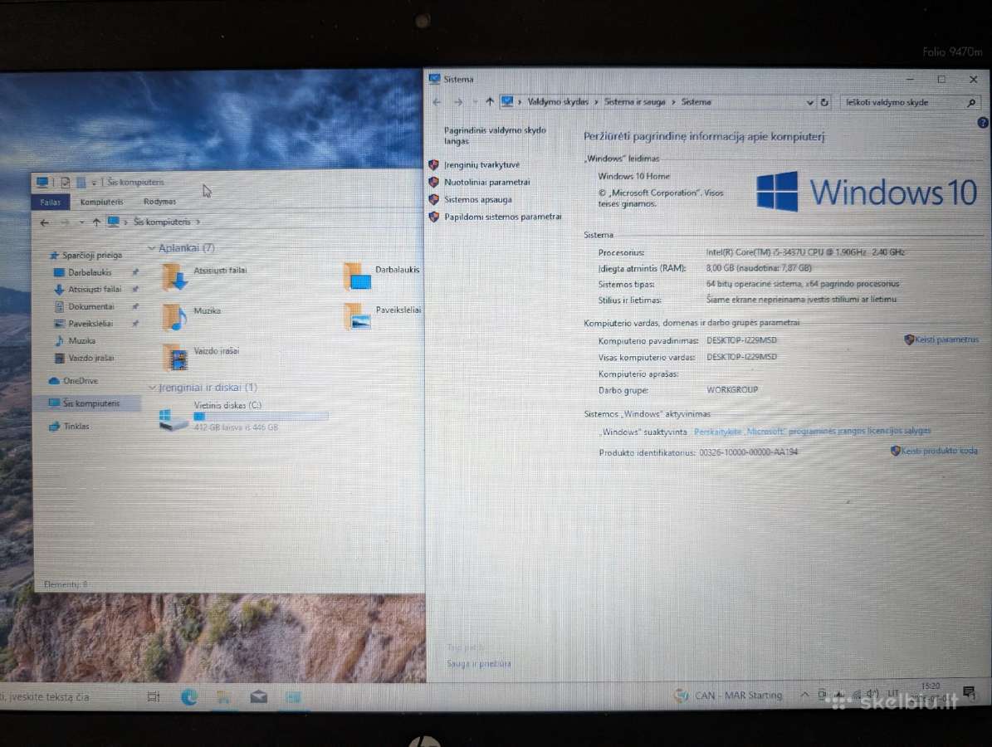Image resolution: width=992 pixels, height=747 pixels.
Task: Launch Microsoft Edge from the taskbar
Action: pyautogui.click(x=189, y=697)
